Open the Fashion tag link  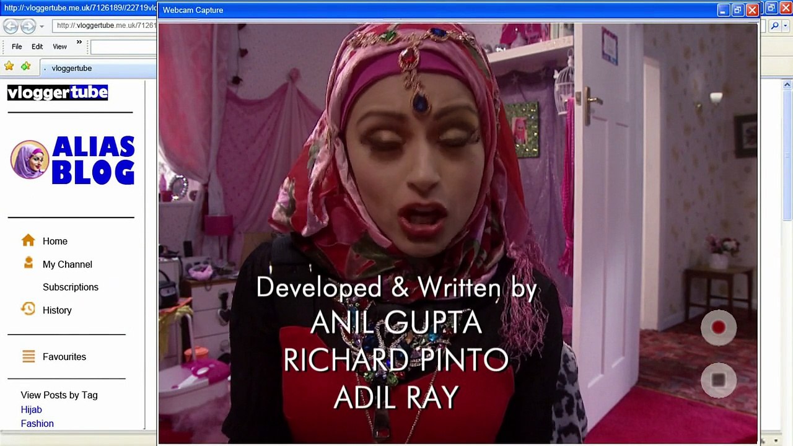pos(37,424)
